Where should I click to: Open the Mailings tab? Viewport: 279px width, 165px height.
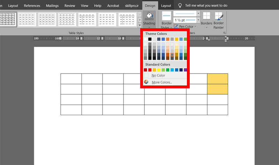click(x=52, y=6)
